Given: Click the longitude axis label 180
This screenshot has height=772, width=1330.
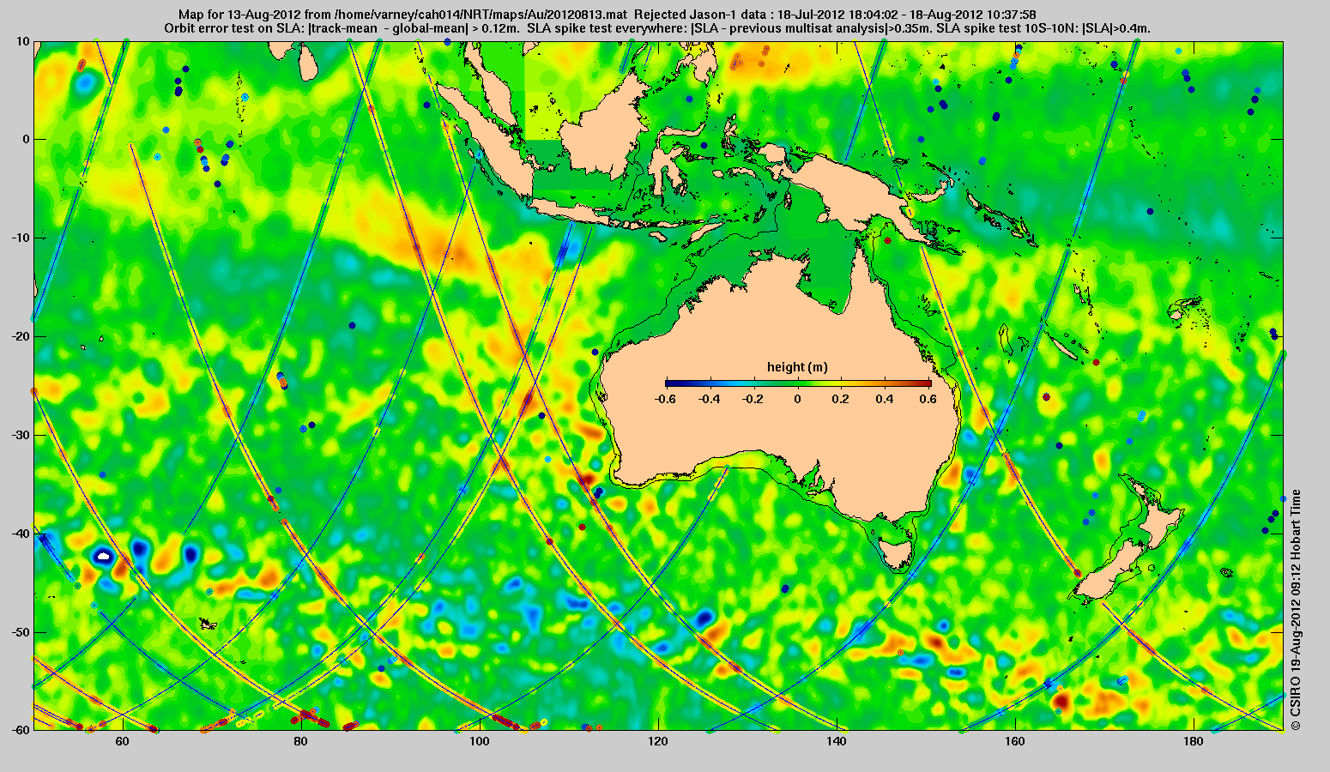Looking at the screenshot, I should [x=1193, y=741].
